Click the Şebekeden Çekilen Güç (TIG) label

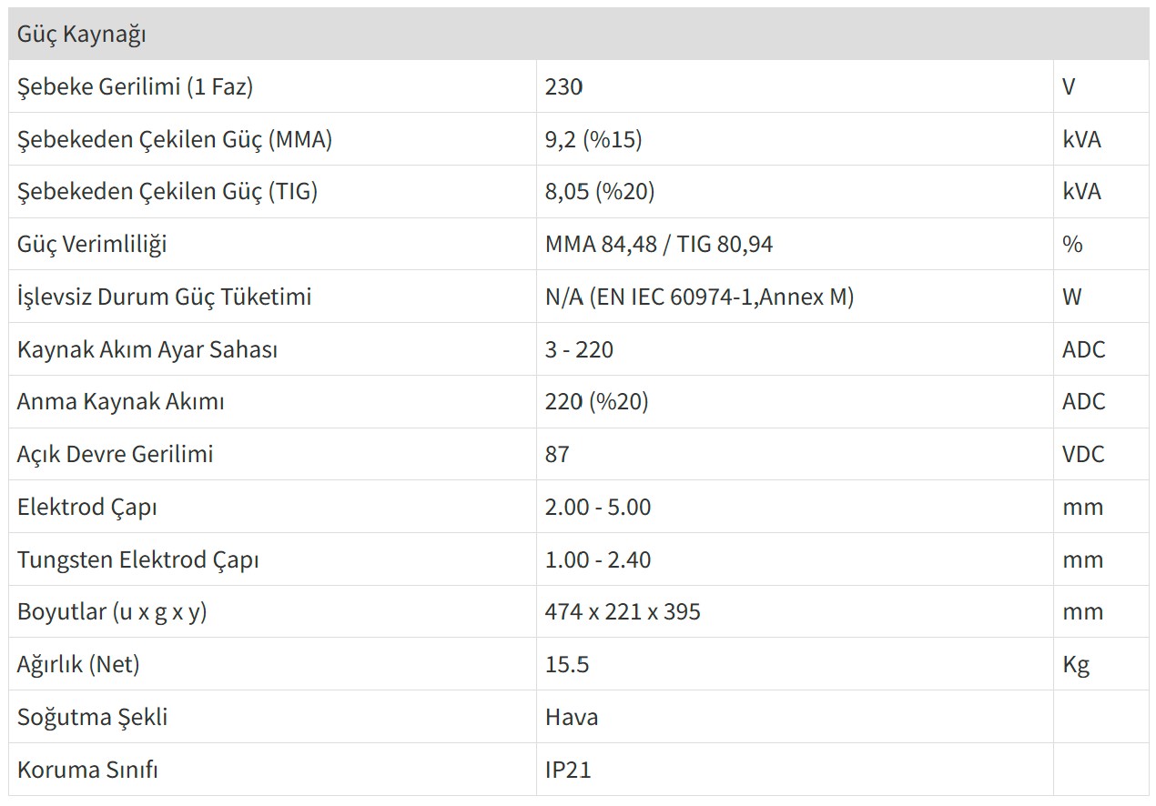167,192
